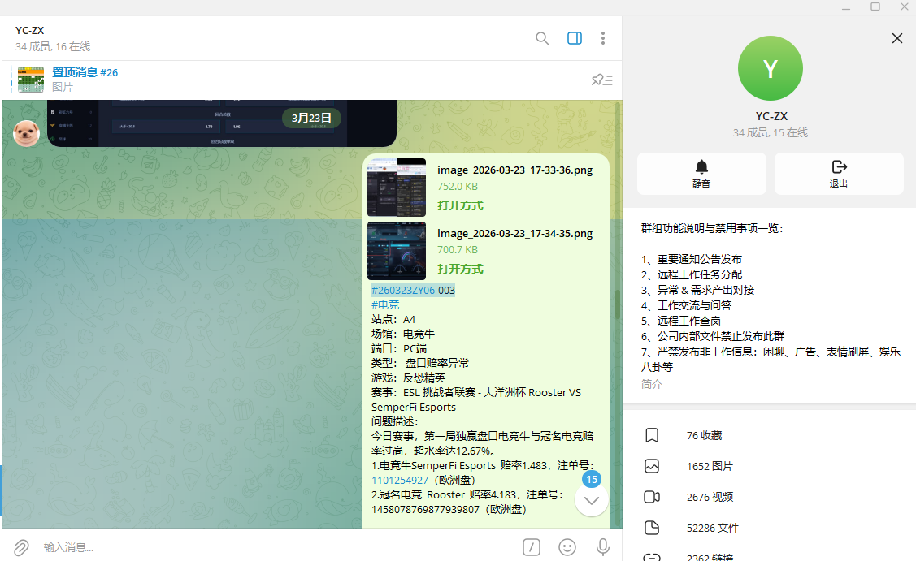916x561 pixels.
Task: Toggle the right info side panel
Action: coord(575,38)
